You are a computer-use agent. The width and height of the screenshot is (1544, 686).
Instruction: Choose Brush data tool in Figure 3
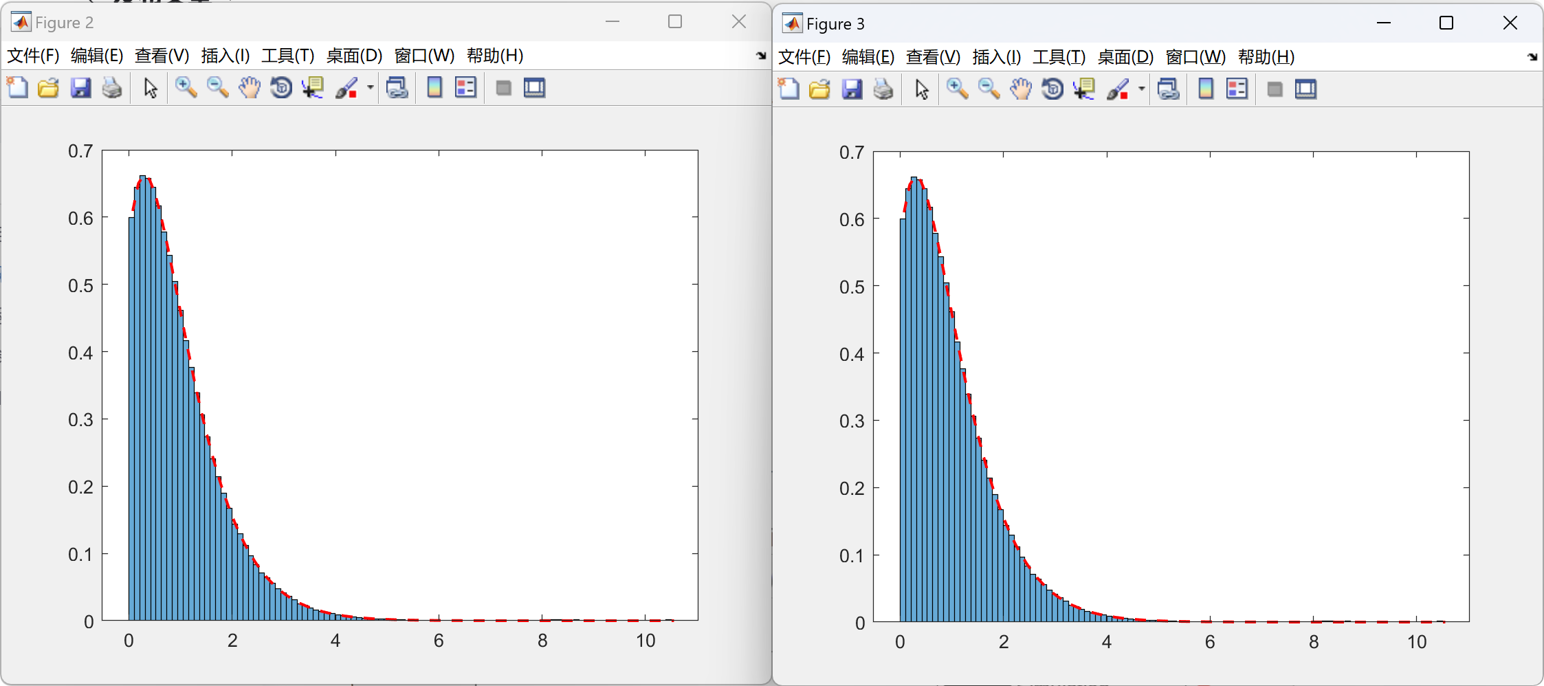pyautogui.click(x=1118, y=89)
